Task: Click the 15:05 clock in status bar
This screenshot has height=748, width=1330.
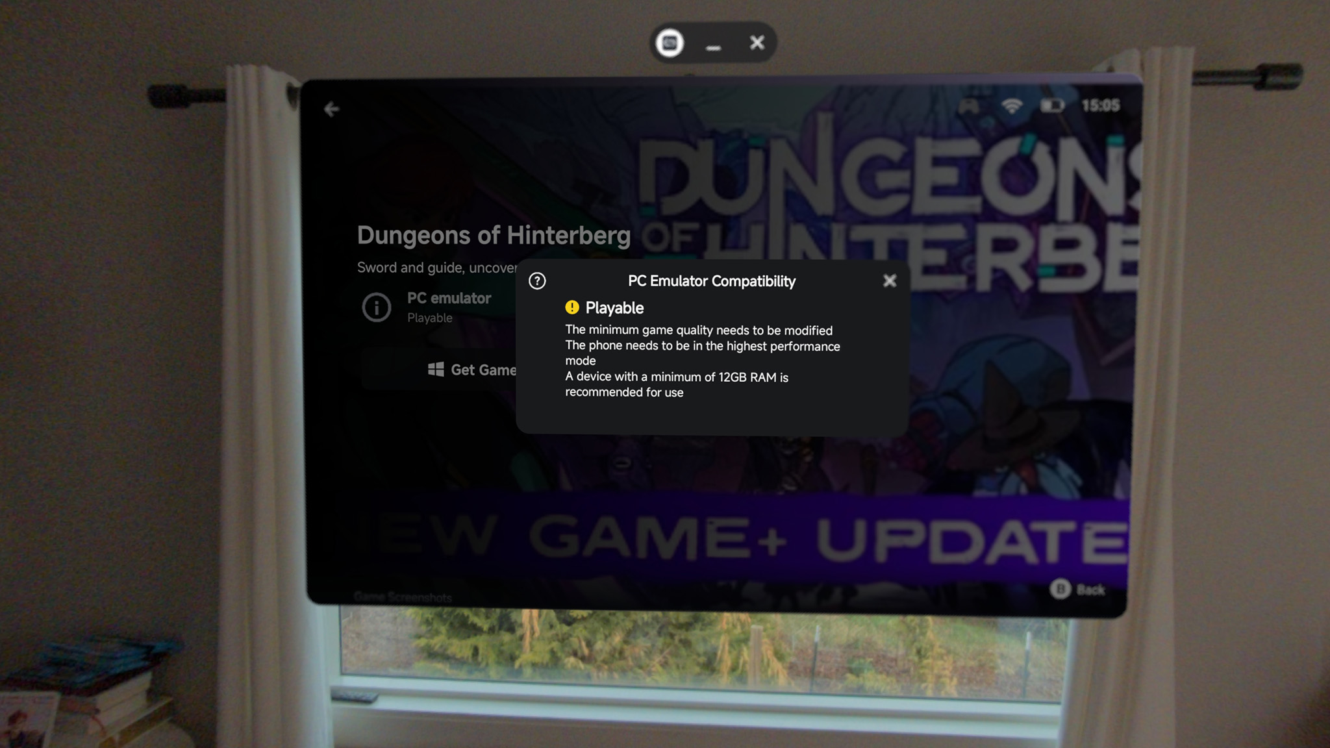Action: 1100,105
